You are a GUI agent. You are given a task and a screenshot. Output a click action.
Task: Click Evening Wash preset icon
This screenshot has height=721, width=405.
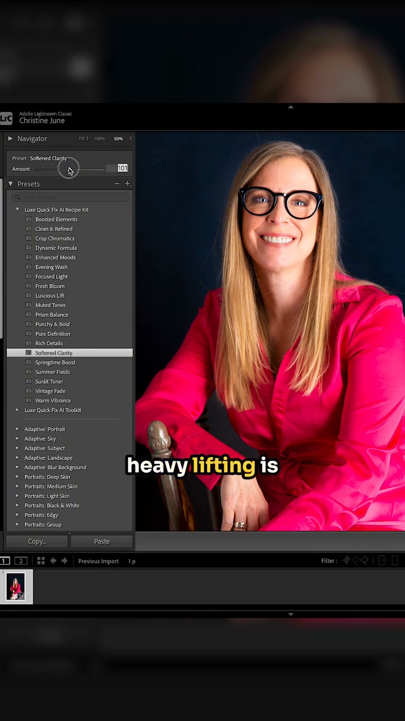[29, 267]
